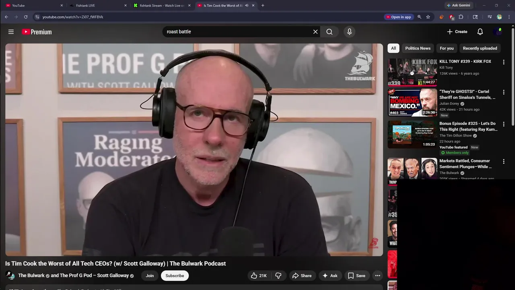Open the YouTube account avatar menu

[x=498, y=32]
